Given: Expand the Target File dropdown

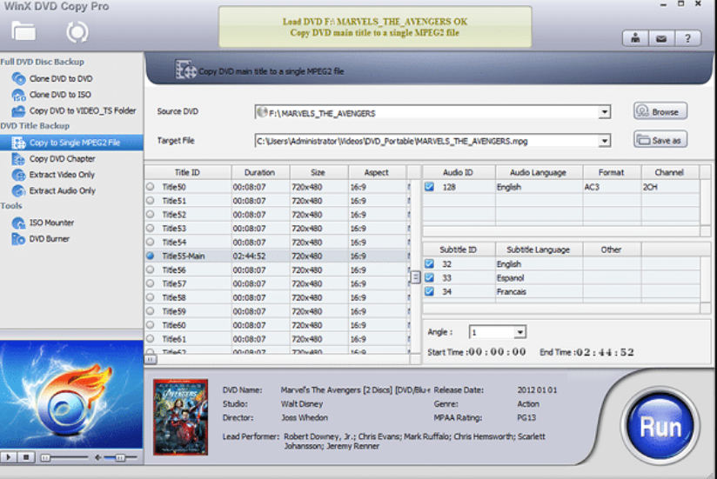Looking at the screenshot, I should pyautogui.click(x=605, y=141).
